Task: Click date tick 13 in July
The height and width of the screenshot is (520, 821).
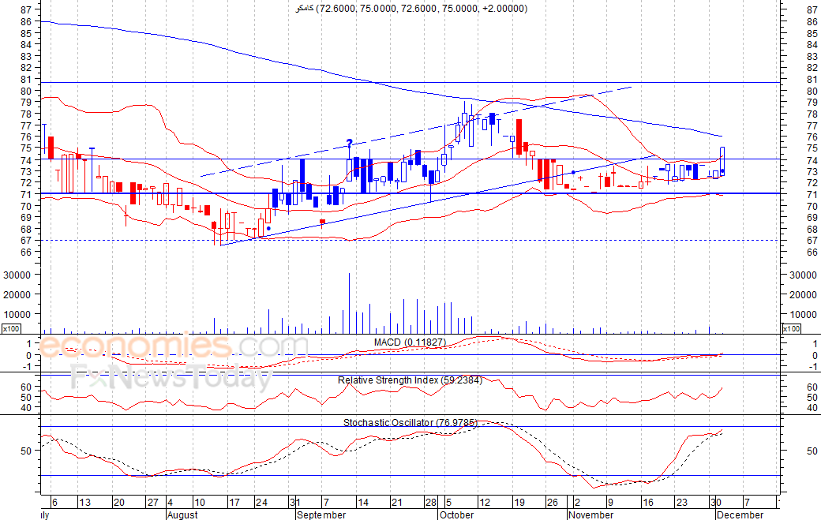Action: [x=84, y=502]
